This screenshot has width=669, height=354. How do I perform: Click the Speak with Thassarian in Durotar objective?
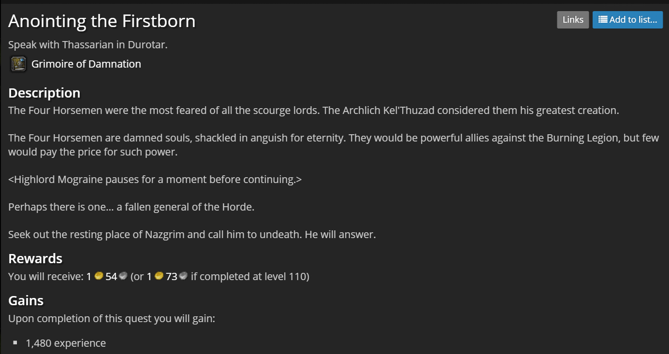(88, 45)
